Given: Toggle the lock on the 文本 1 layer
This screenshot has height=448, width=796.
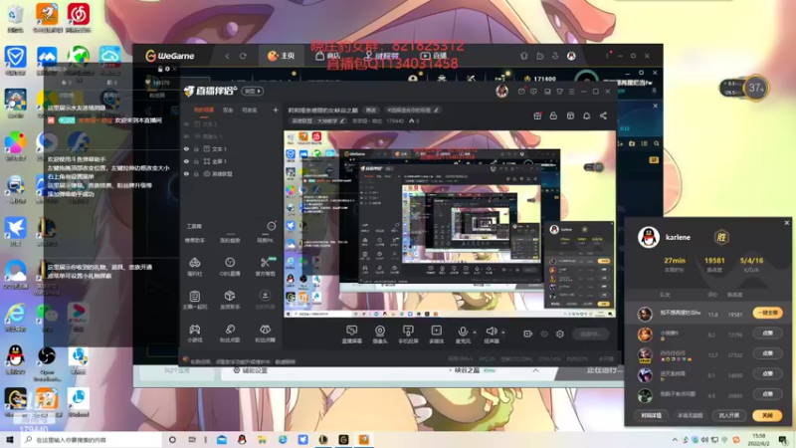Looking at the screenshot, I should coord(196,148).
